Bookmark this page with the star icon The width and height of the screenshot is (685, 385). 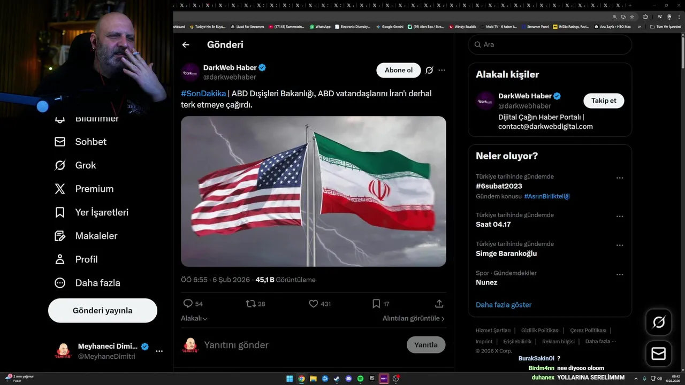(x=632, y=17)
